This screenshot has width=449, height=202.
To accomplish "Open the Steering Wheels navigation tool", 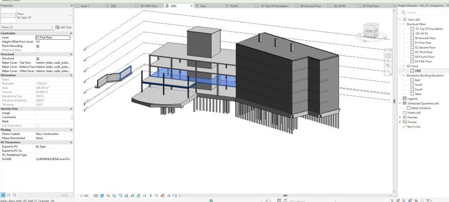I will [388, 56].
